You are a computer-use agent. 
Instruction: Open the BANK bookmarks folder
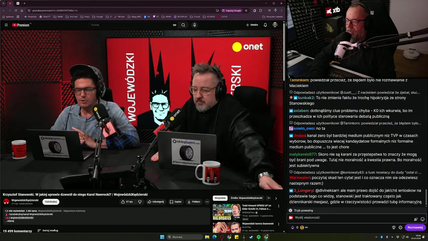click(58, 16)
